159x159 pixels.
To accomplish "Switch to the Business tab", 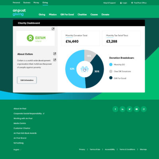I will (x=27, y=2).
